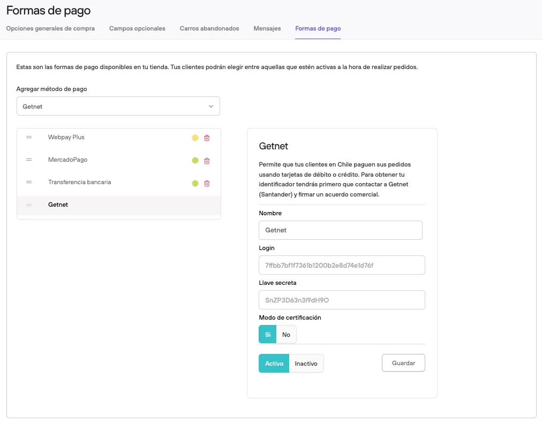Select Webpay Plus in the payment list
The image size is (542, 423).
coord(66,137)
